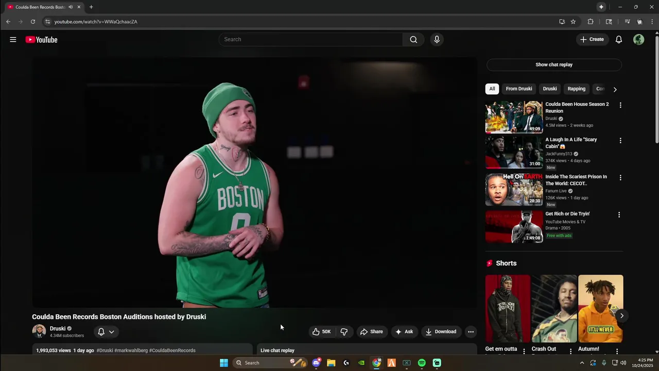The image size is (659, 371).
Task: Open options for Coulda Been House Season 2
Action: coord(620,105)
